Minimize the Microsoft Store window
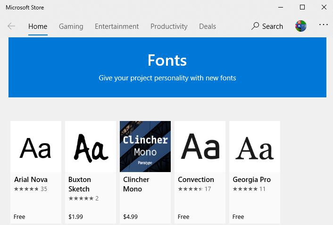 pyautogui.click(x=281, y=7)
